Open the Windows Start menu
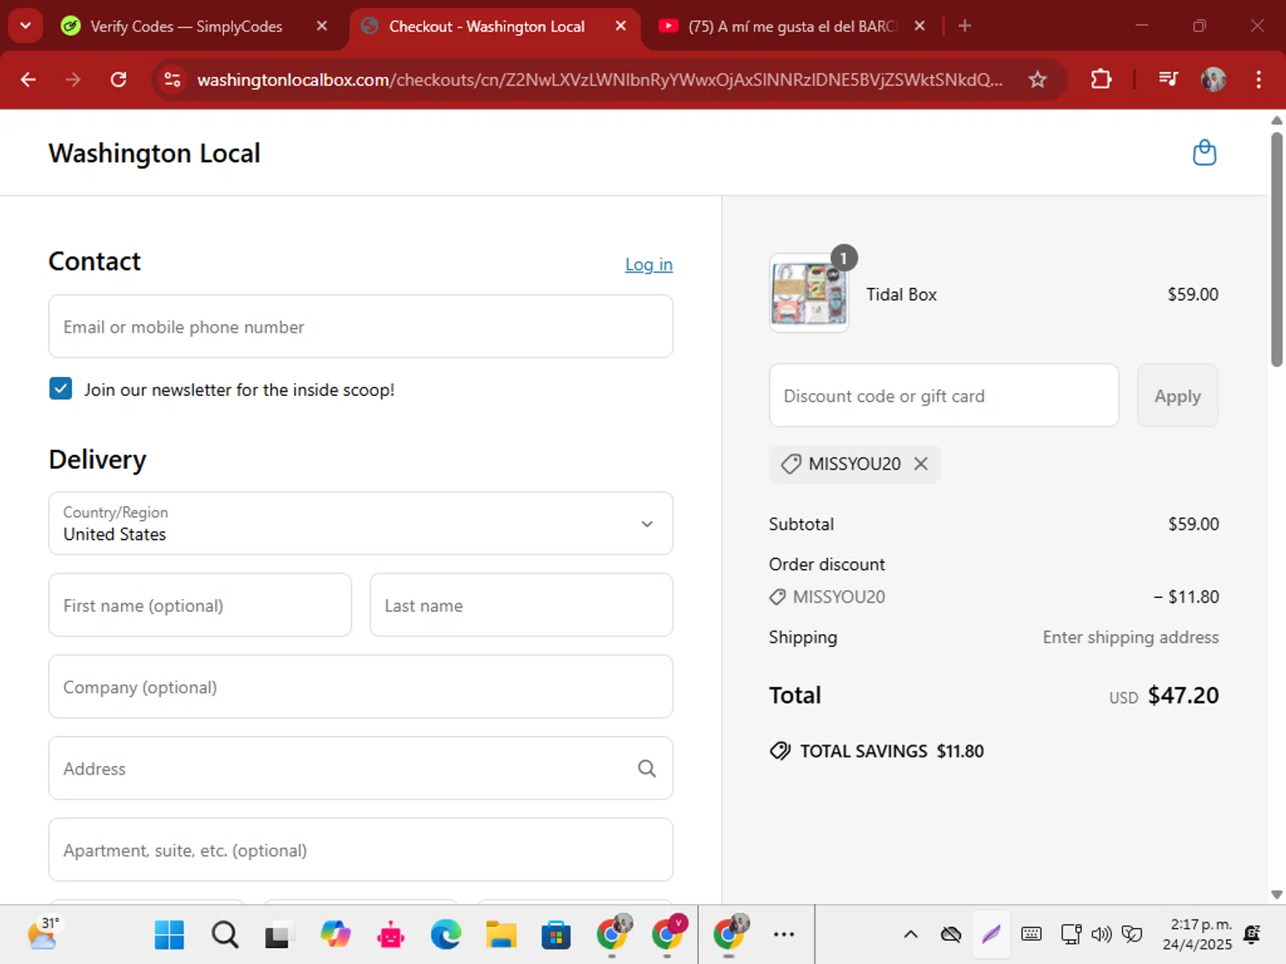Image resolution: width=1286 pixels, height=964 pixels. 169,935
